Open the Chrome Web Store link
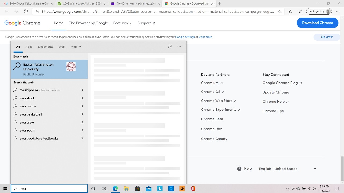Viewport: 344px width, 193px height. point(218,101)
